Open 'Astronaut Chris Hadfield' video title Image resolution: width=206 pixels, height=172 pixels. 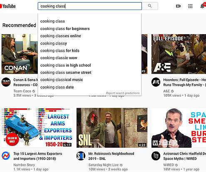185,156
